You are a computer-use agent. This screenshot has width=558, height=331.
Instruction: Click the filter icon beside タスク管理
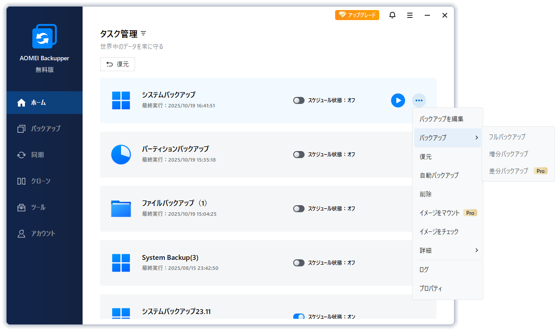(143, 34)
